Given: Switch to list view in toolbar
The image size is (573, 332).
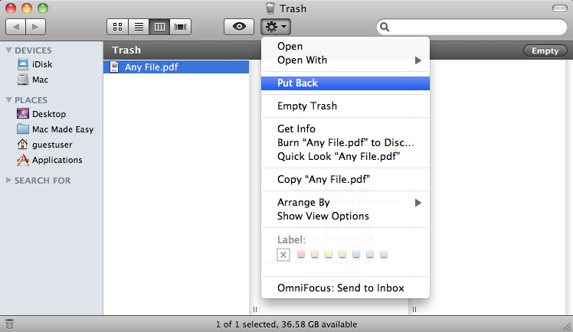Looking at the screenshot, I should point(139,26).
